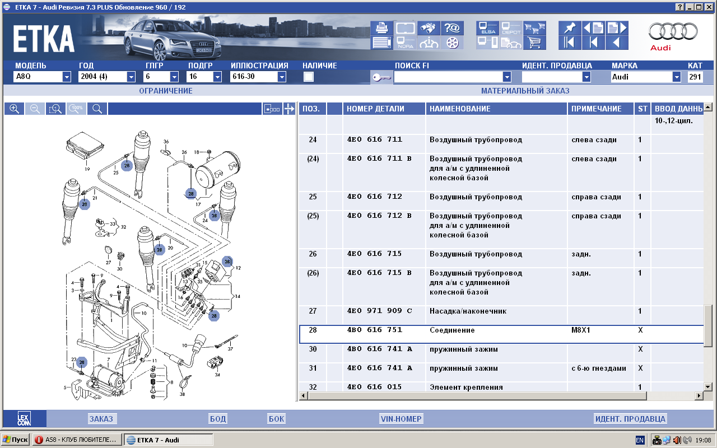Toggle the НАЛИЧИЕ checkbox
Viewport: 717px width, 448px height.
[309, 77]
